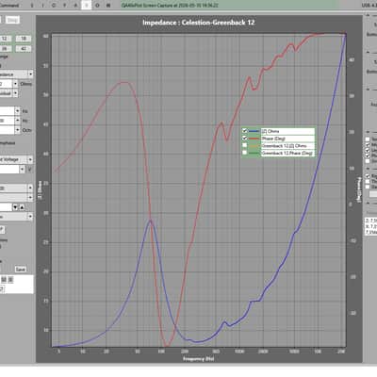377x377 pixels.
Task: Click the Octv value input field
Action: click(x=7, y=130)
